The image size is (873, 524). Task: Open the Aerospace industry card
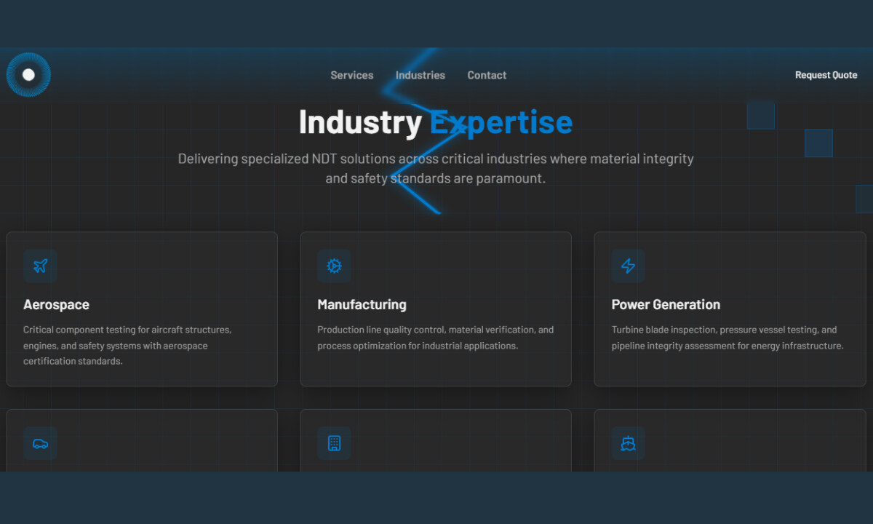pos(142,309)
